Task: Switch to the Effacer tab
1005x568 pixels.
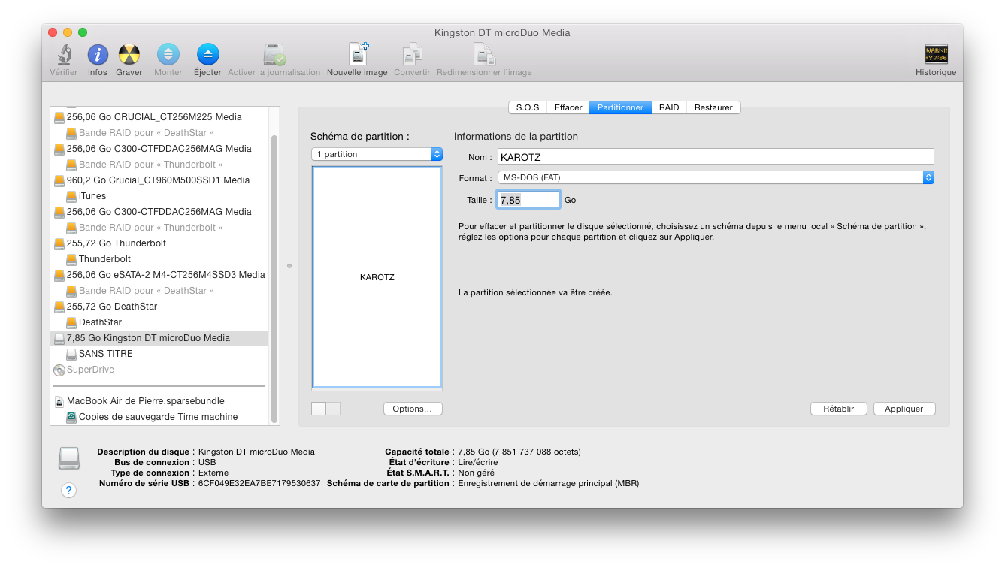Action: (x=568, y=107)
